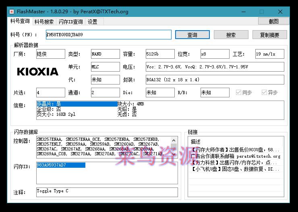The width and height of the screenshot is (298, 212).
Task: Click the 片选 field showing 4
Action: coord(51,93)
